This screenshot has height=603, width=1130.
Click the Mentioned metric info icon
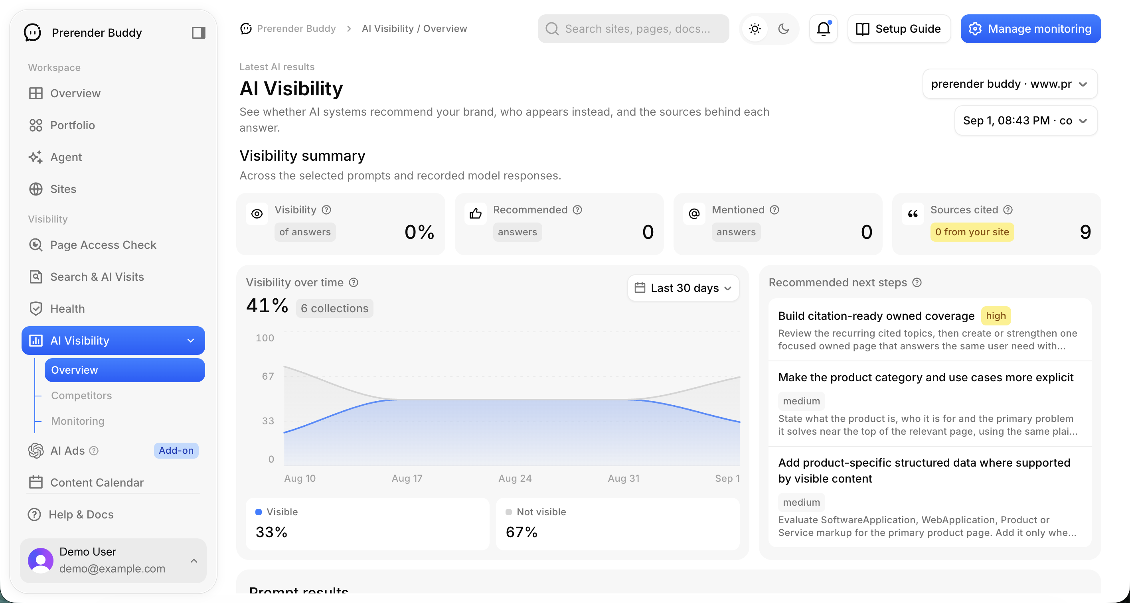(x=775, y=210)
